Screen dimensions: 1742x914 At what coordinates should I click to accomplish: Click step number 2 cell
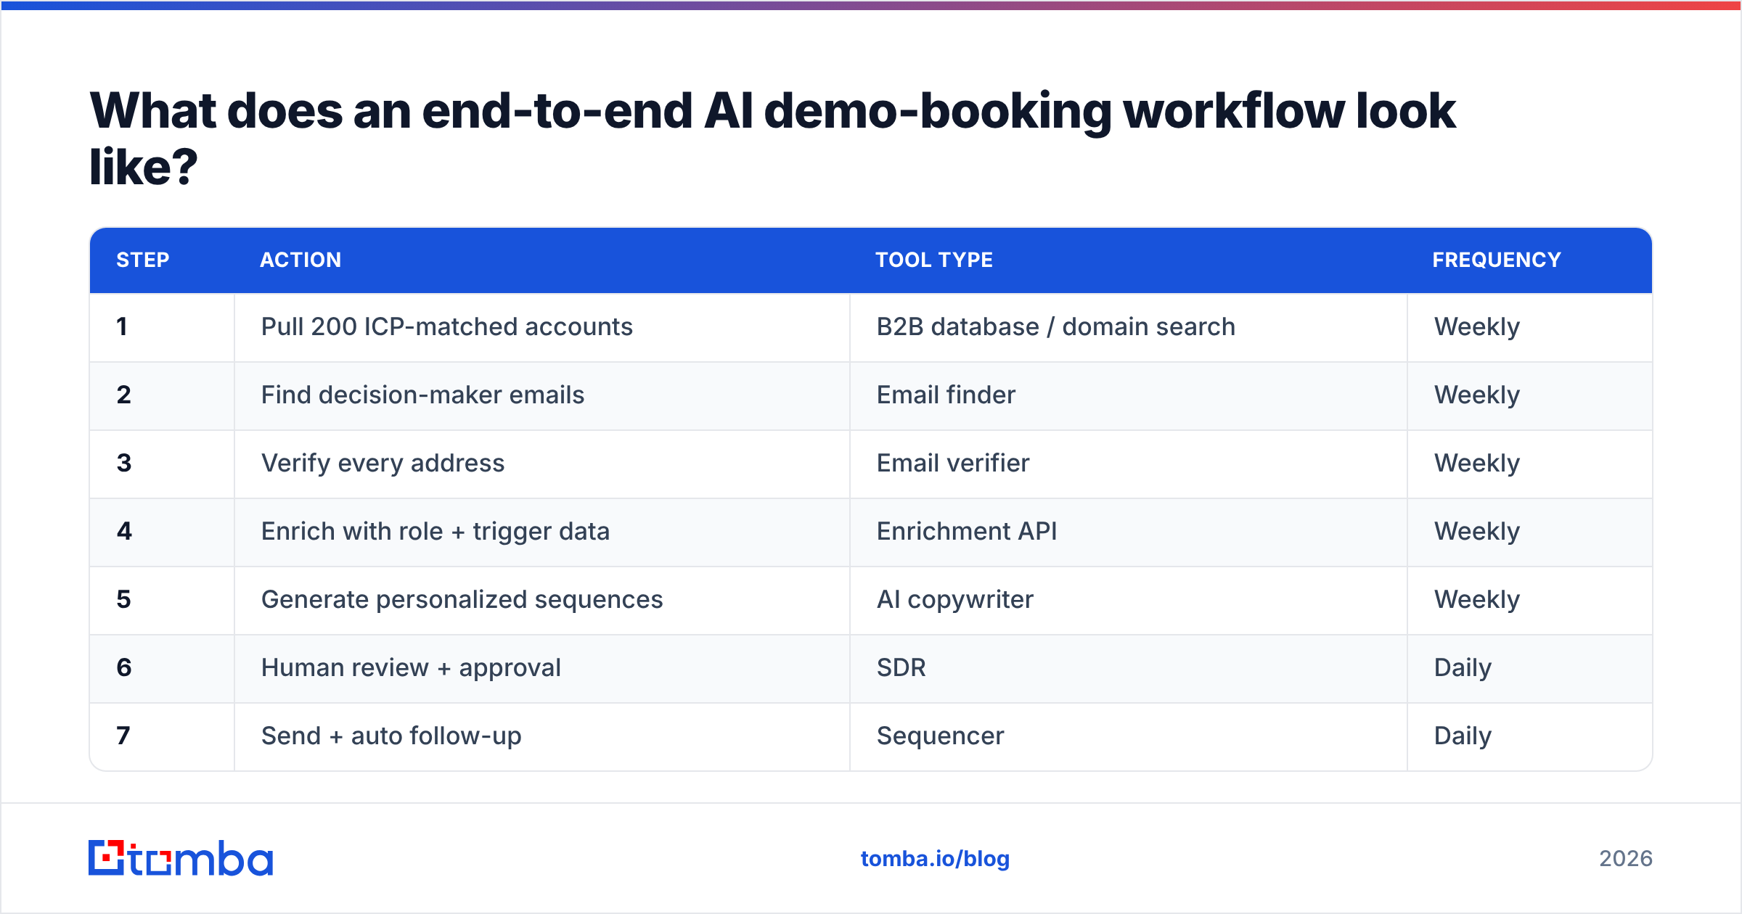coord(162,395)
